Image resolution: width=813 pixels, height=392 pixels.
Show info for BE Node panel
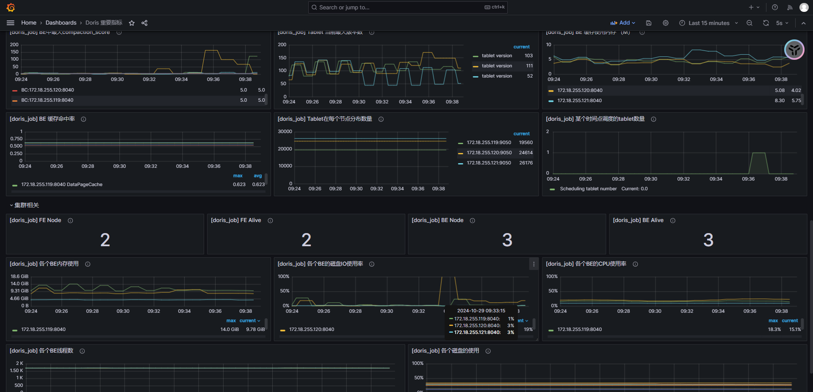(473, 220)
